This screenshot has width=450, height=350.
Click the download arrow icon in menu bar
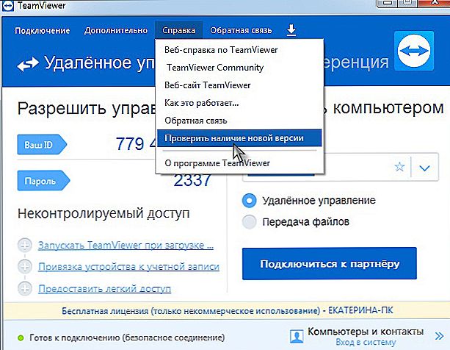[291, 30]
